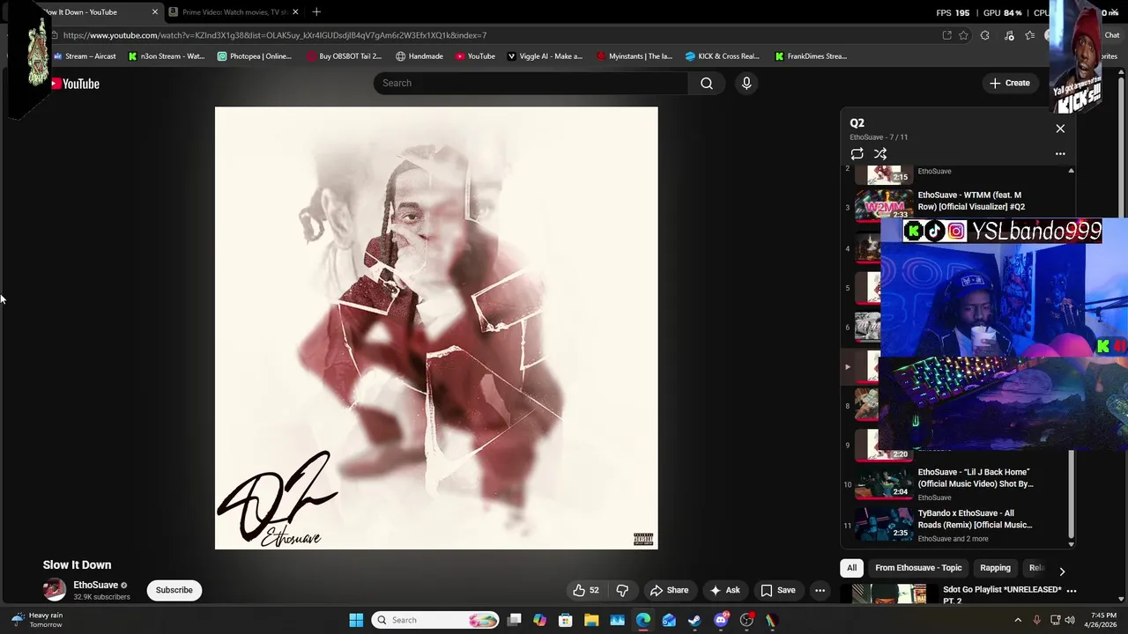The height and width of the screenshot is (634, 1128).
Task: Open the Ask AI button
Action: pos(724,590)
